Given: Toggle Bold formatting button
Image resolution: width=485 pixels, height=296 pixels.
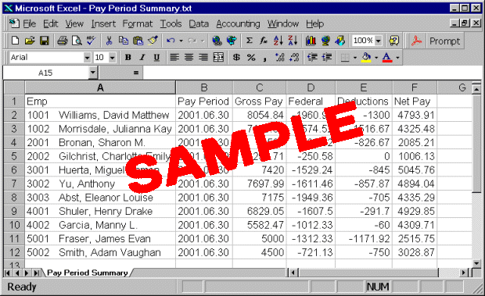Looking at the screenshot, I should 128,58.
